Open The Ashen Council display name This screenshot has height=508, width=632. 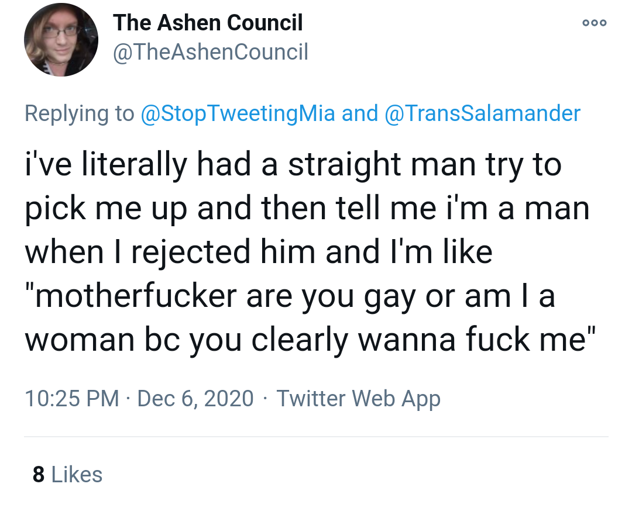tap(208, 23)
